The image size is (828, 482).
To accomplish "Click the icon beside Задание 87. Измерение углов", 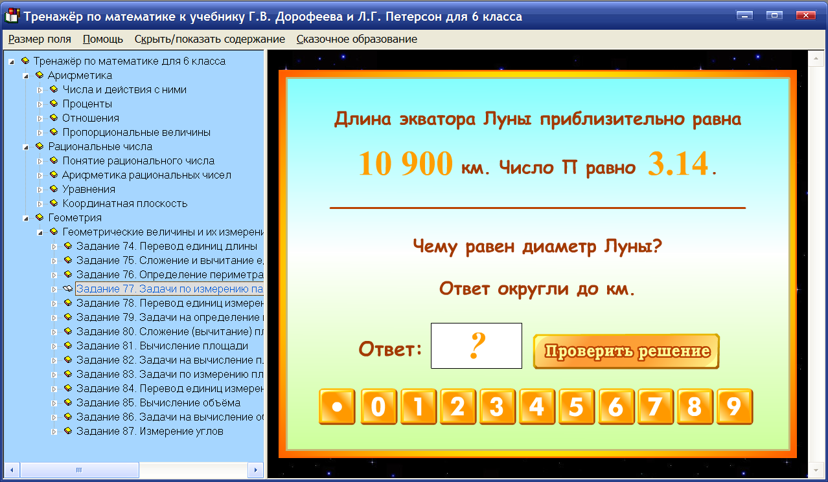I will [69, 430].
